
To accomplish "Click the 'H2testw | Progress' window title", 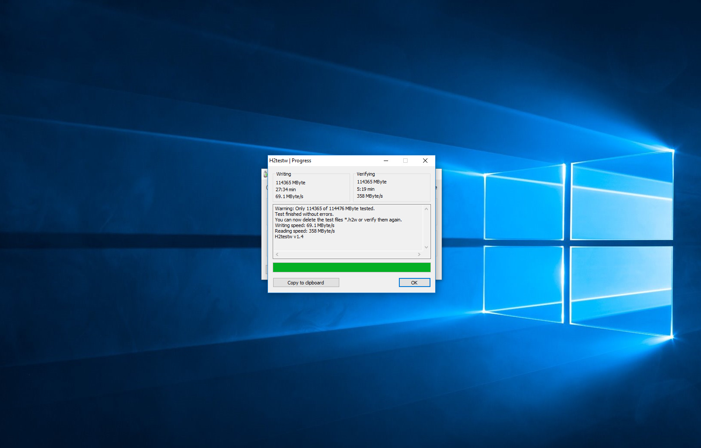I will click(x=290, y=161).
